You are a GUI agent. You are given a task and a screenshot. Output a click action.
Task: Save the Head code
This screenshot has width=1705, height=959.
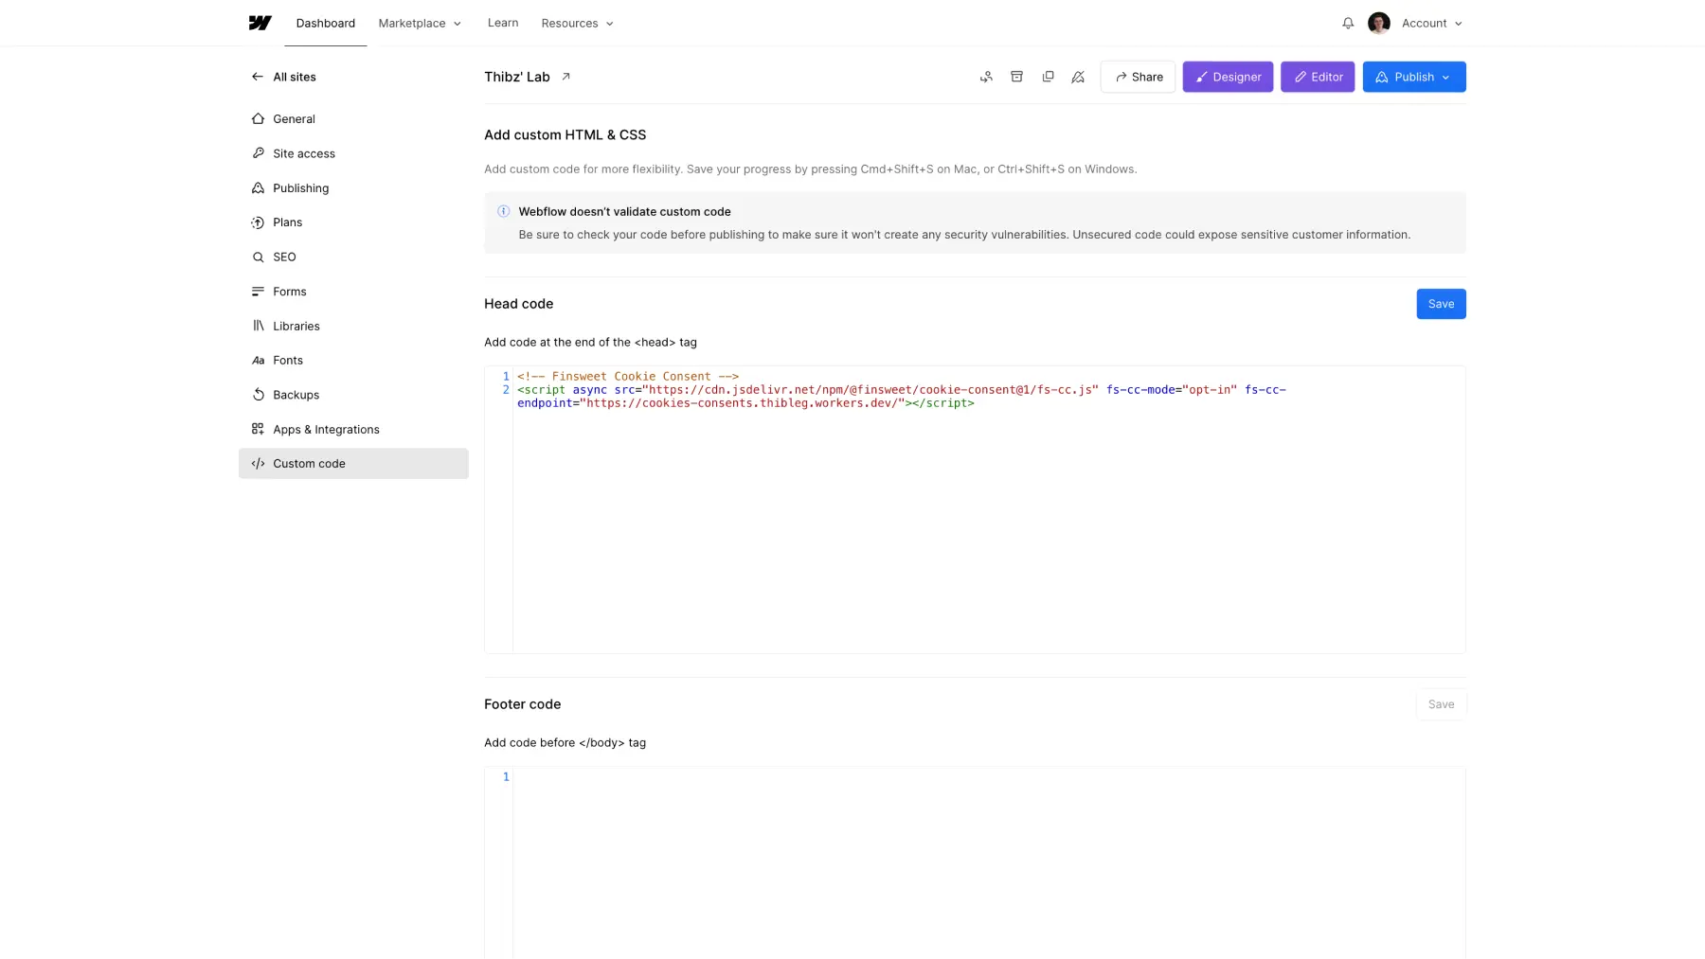coord(1441,304)
